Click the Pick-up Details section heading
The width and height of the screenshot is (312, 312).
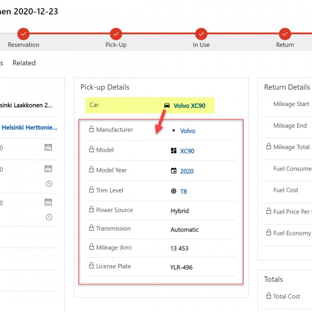tap(105, 87)
